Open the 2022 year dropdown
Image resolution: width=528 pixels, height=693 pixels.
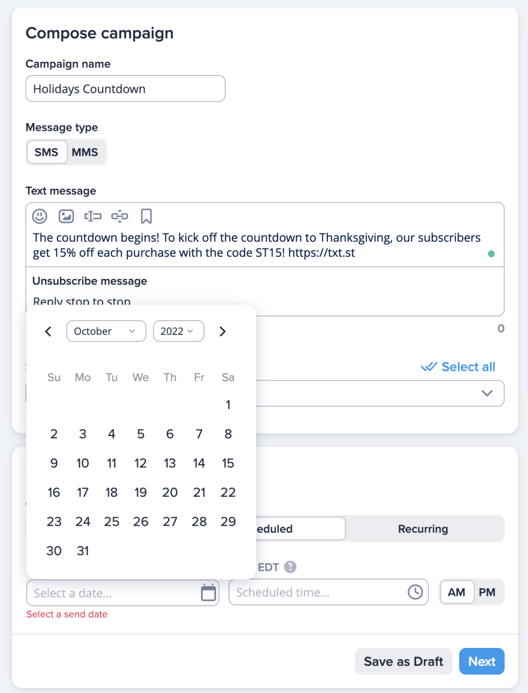click(178, 331)
